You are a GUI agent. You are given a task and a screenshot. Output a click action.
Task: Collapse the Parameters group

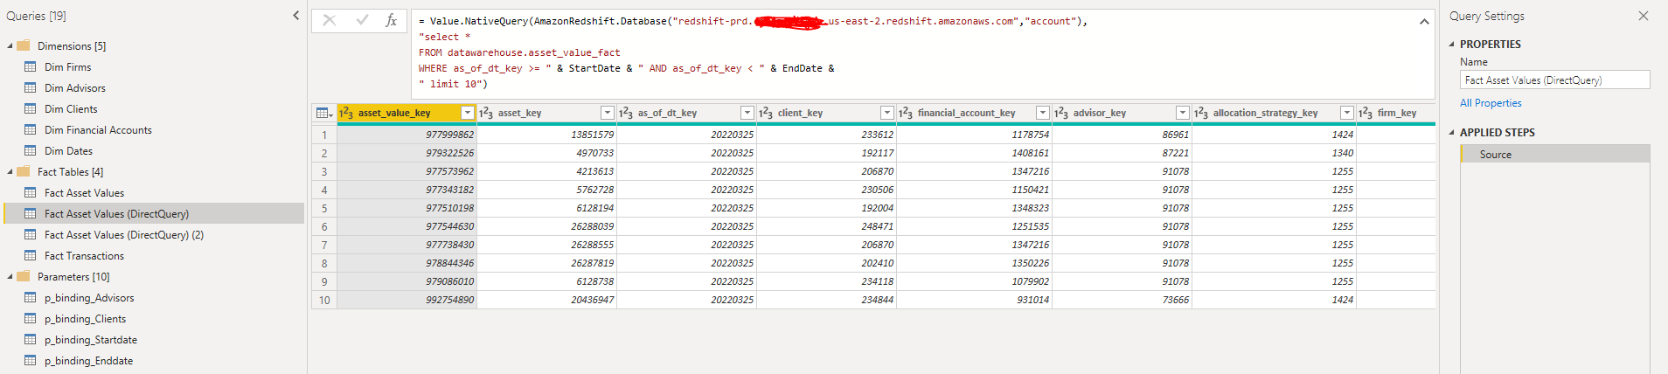(x=10, y=276)
